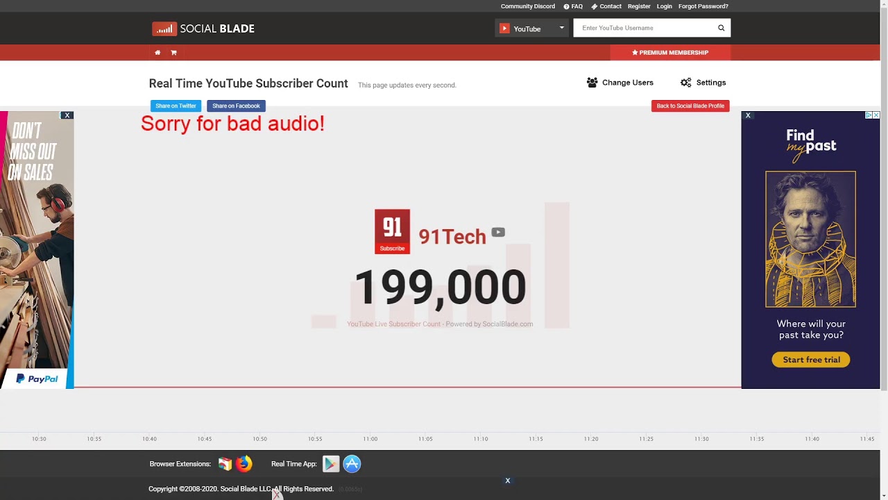Open the Apple App Store icon
Image resolution: width=888 pixels, height=500 pixels.
coord(352,464)
